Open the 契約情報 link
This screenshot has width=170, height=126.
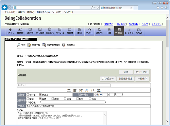pyautogui.click(x=134, y=24)
